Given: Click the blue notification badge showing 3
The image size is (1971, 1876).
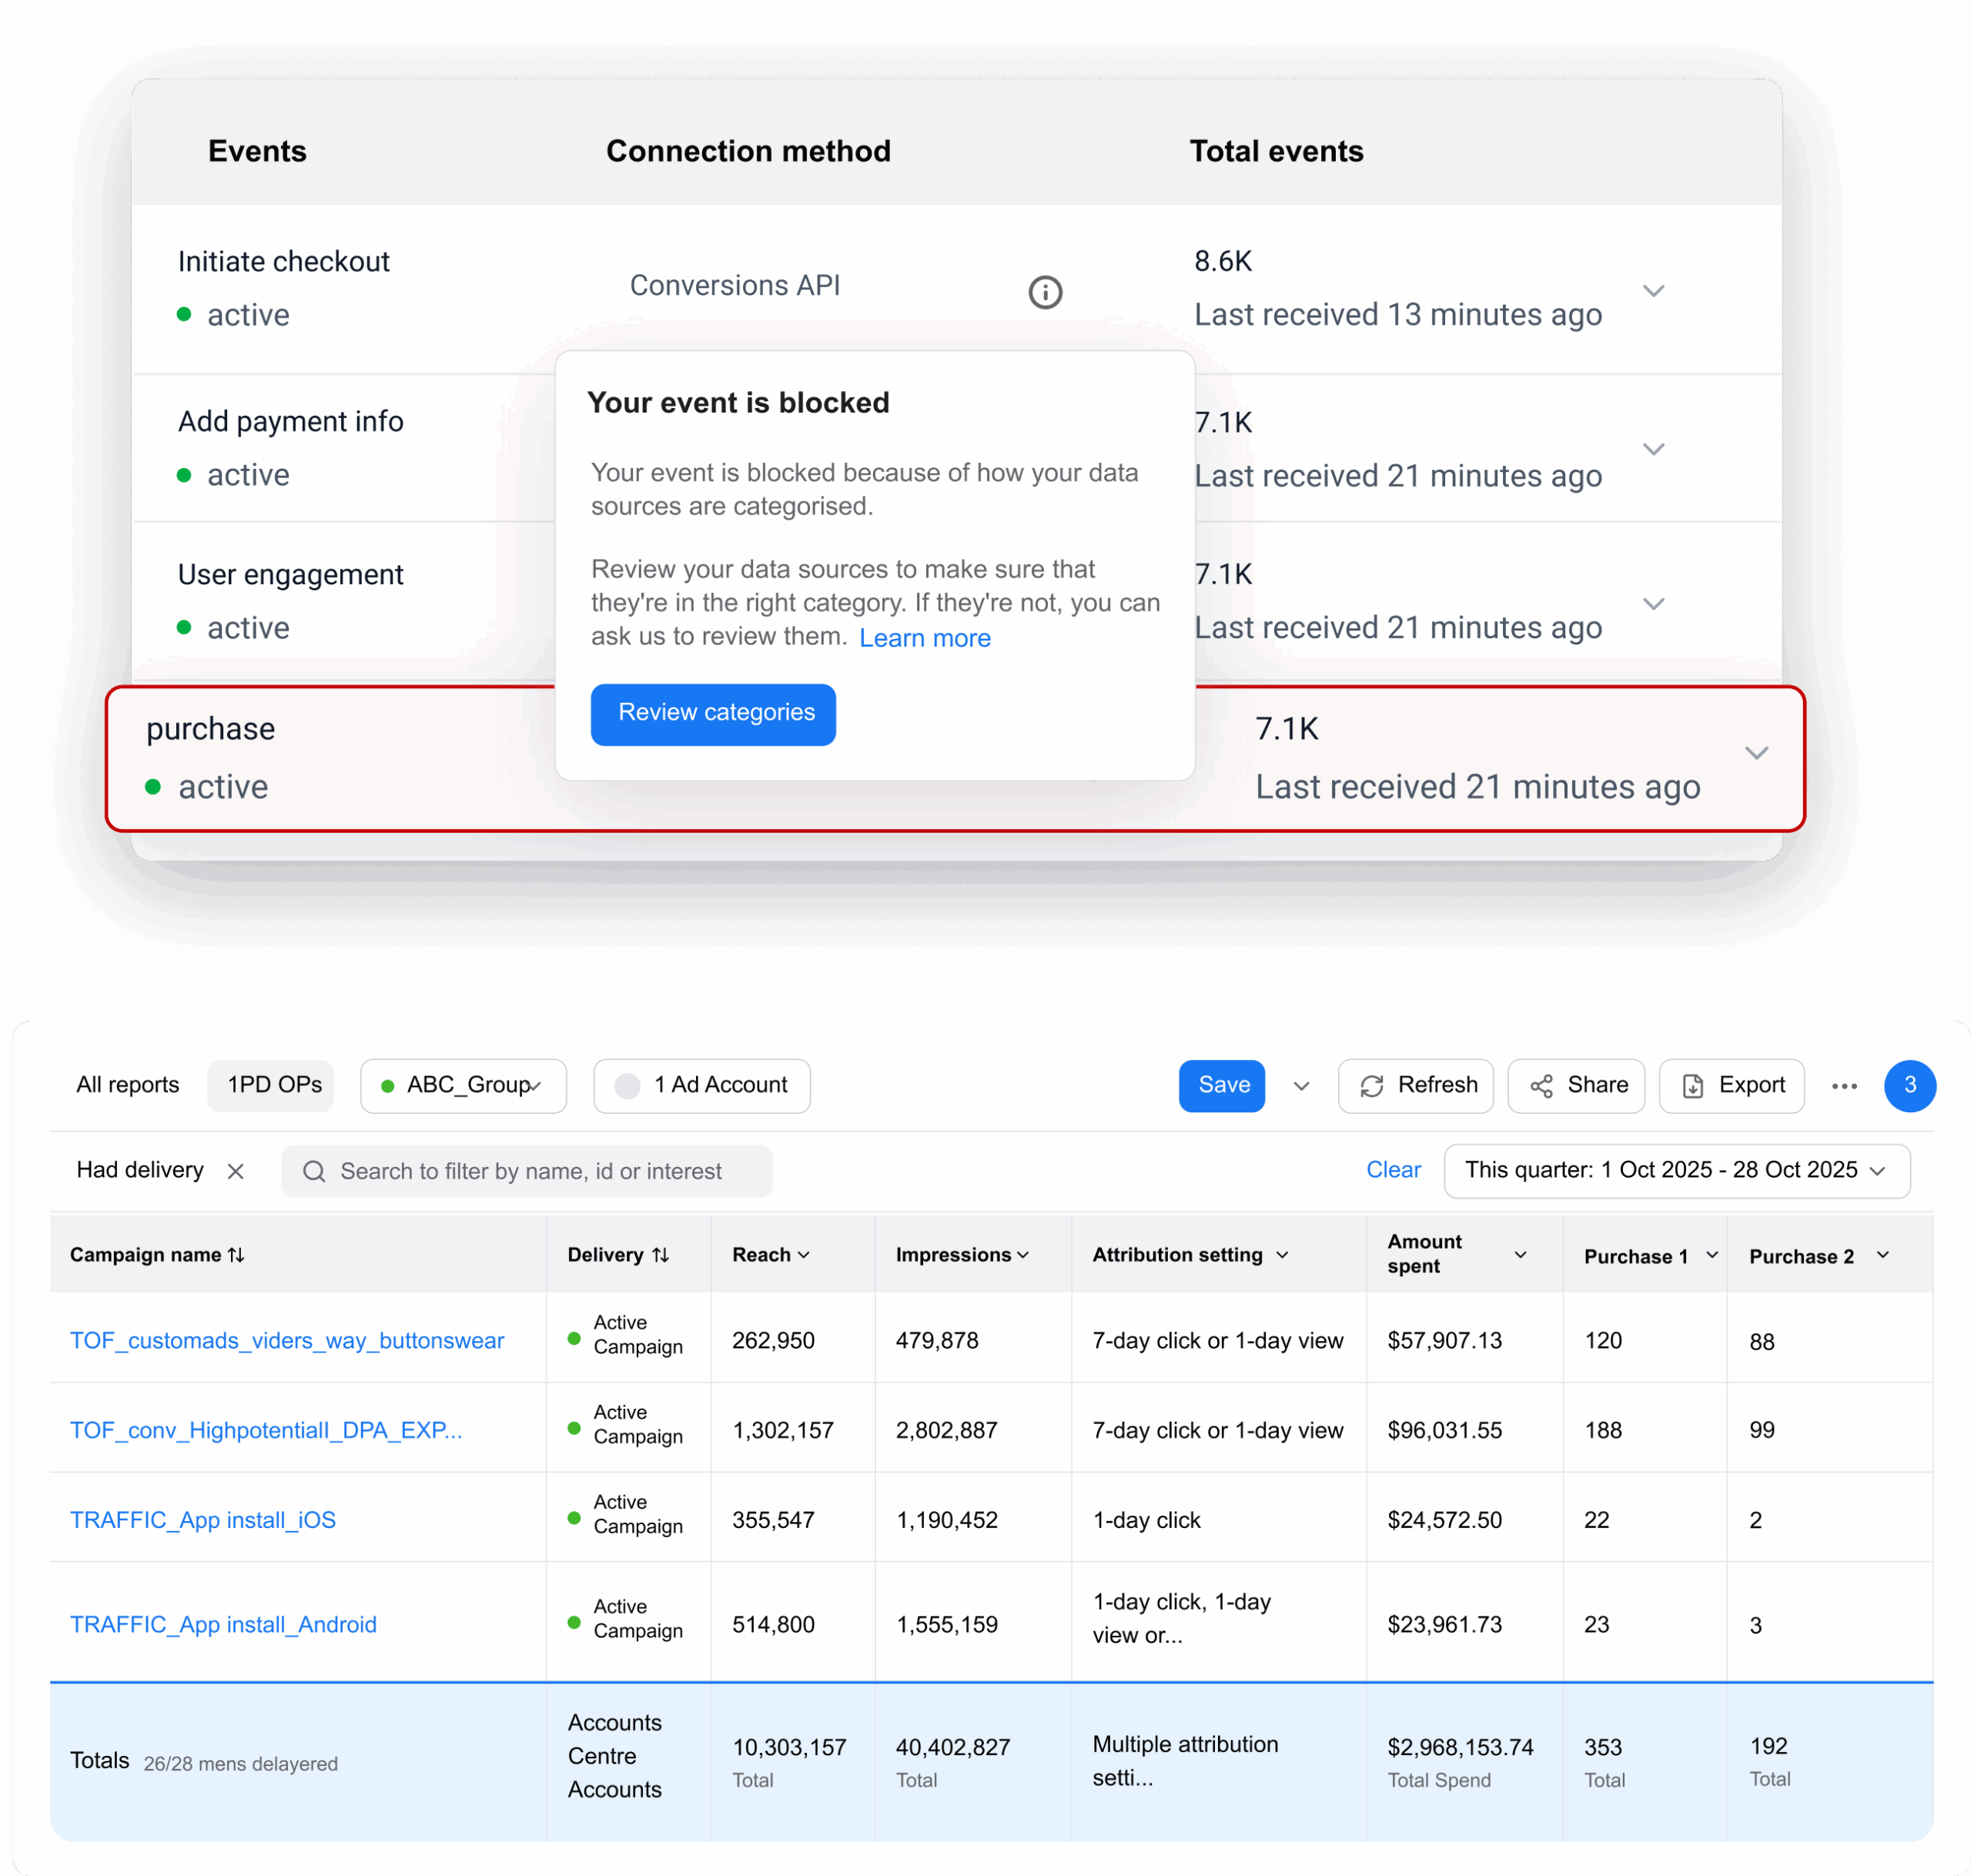Looking at the screenshot, I should (x=1909, y=1086).
